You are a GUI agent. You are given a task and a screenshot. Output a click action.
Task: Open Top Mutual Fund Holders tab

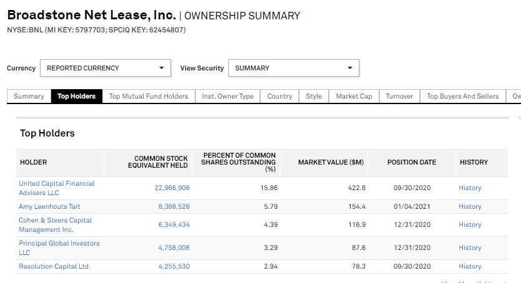pyautogui.click(x=149, y=96)
